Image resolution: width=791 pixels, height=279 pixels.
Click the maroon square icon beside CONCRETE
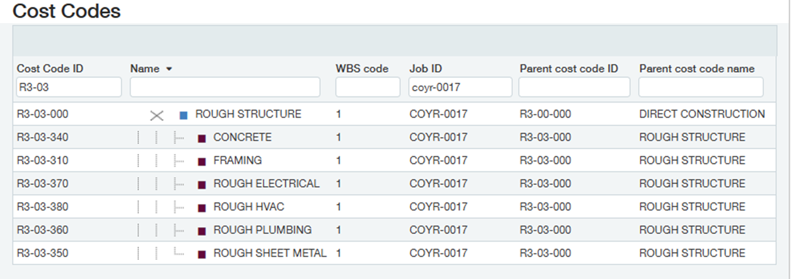(x=202, y=139)
